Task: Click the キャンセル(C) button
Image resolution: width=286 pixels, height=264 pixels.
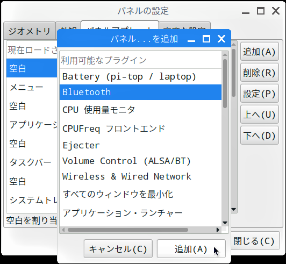Action: click(x=118, y=248)
